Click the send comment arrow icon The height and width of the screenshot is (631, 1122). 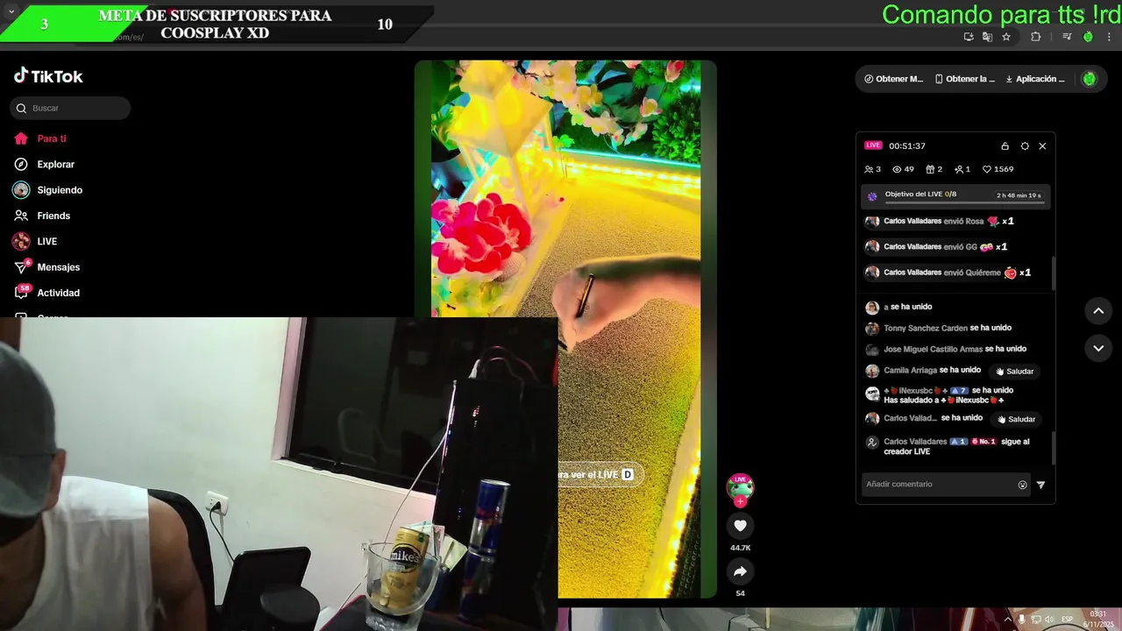(1040, 485)
